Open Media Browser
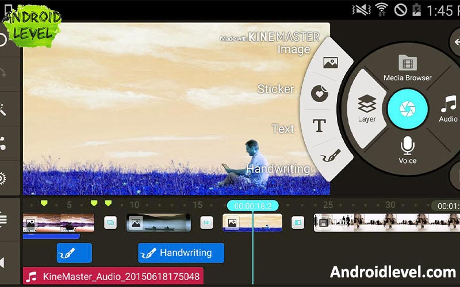 408,68
